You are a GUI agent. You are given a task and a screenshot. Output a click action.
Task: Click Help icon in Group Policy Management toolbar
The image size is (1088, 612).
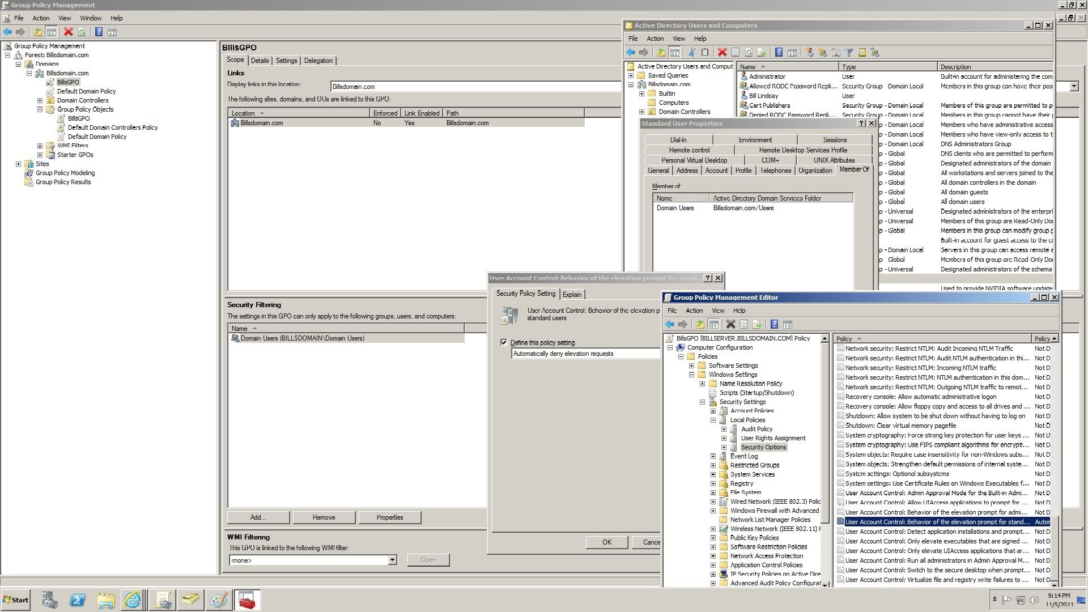(x=99, y=32)
